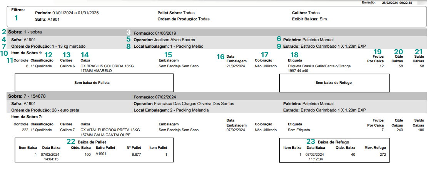Click Data Baixa 07/02/2024 11:12:34
Viewport: 431px width, 195px height.
coord(315,157)
